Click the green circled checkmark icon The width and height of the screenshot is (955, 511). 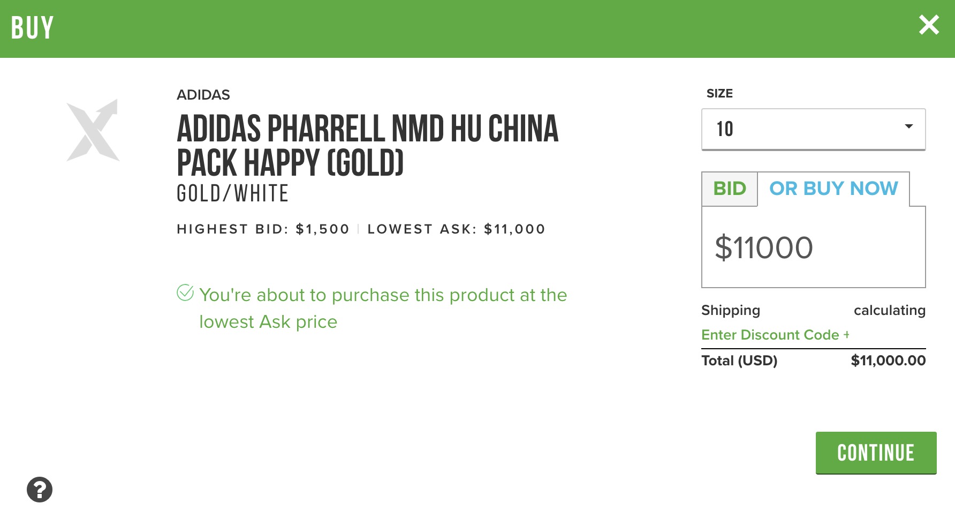(185, 292)
